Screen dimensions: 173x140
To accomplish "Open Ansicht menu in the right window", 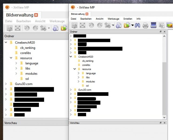I will pyautogui.click(x=99, y=19).
